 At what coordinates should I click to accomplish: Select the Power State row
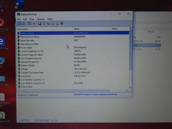click(x=73, y=47)
